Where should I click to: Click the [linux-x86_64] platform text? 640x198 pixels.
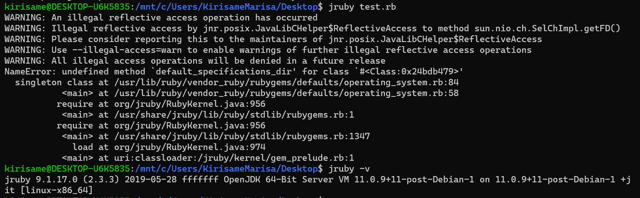pos(57,191)
